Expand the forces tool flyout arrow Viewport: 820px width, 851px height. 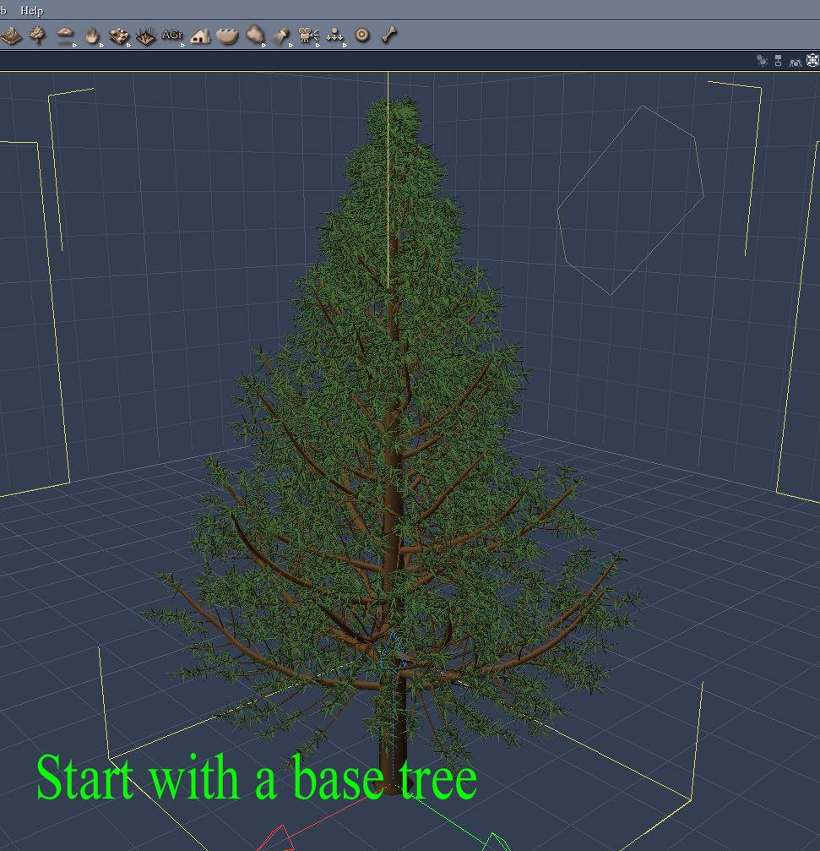345,46
